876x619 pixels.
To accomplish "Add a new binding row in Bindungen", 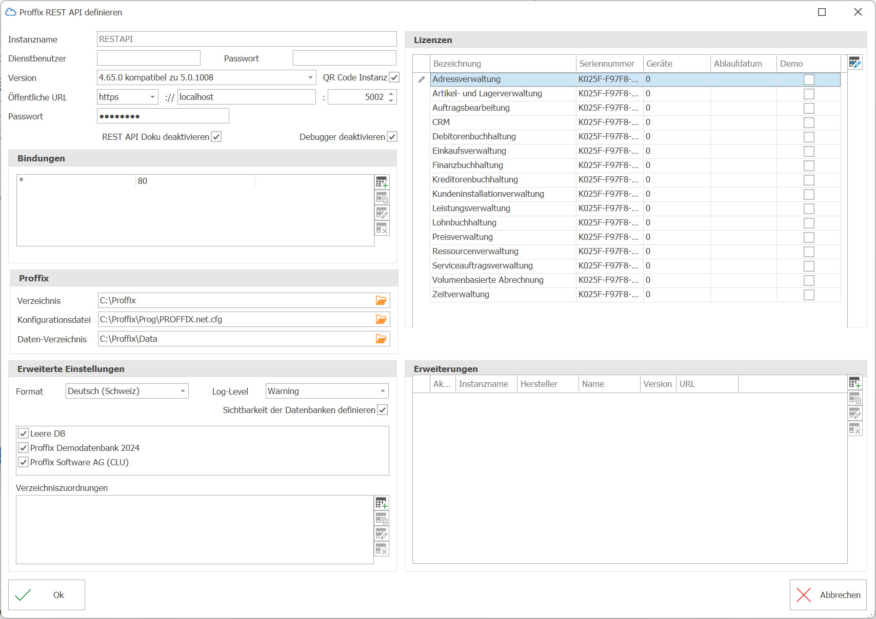I will coord(382,182).
